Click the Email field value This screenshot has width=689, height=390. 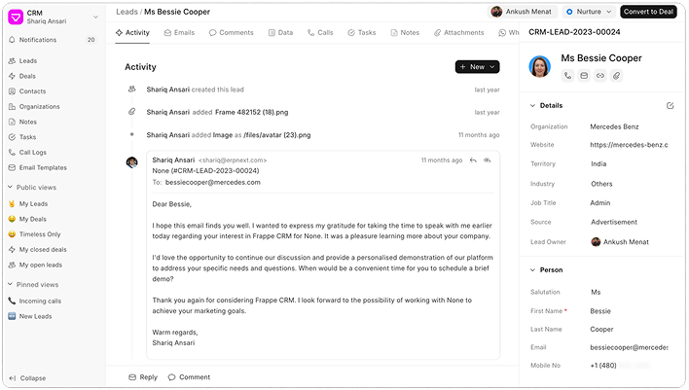coord(629,347)
